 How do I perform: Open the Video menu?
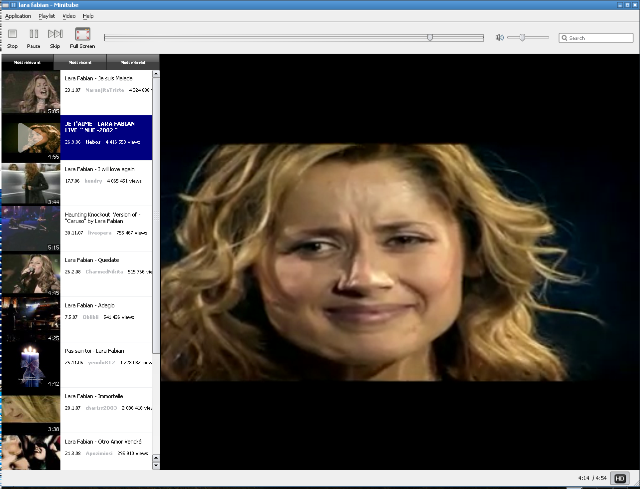[69, 16]
